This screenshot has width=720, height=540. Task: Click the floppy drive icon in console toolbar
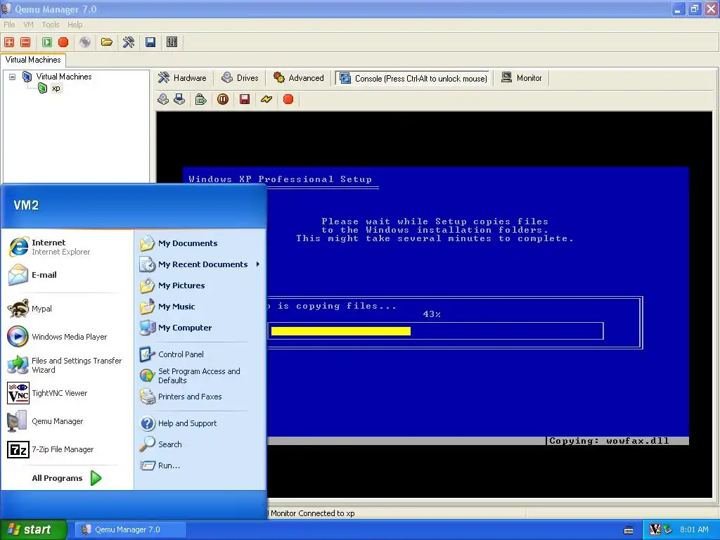tap(179, 99)
